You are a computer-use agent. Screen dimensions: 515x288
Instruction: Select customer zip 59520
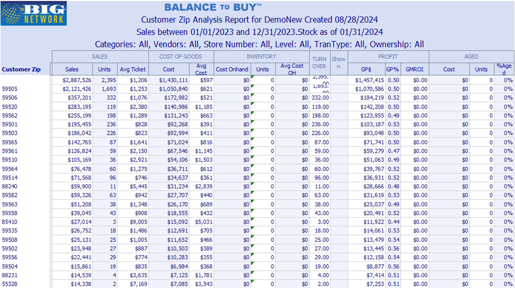[x=10, y=107]
